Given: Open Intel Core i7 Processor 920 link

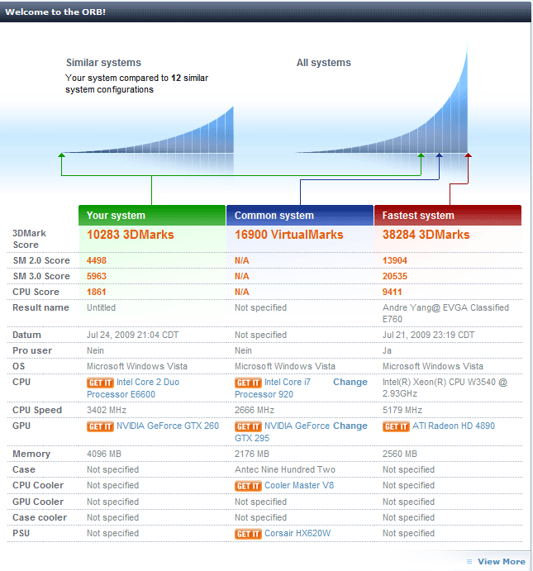Looking at the screenshot, I should [273, 388].
